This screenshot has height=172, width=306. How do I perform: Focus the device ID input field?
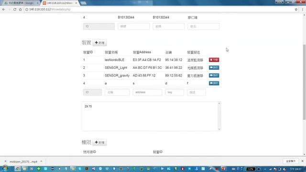click(x=92, y=92)
